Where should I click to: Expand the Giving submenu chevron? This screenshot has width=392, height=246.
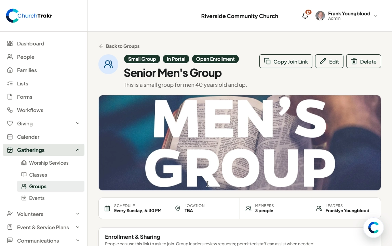pos(78,123)
